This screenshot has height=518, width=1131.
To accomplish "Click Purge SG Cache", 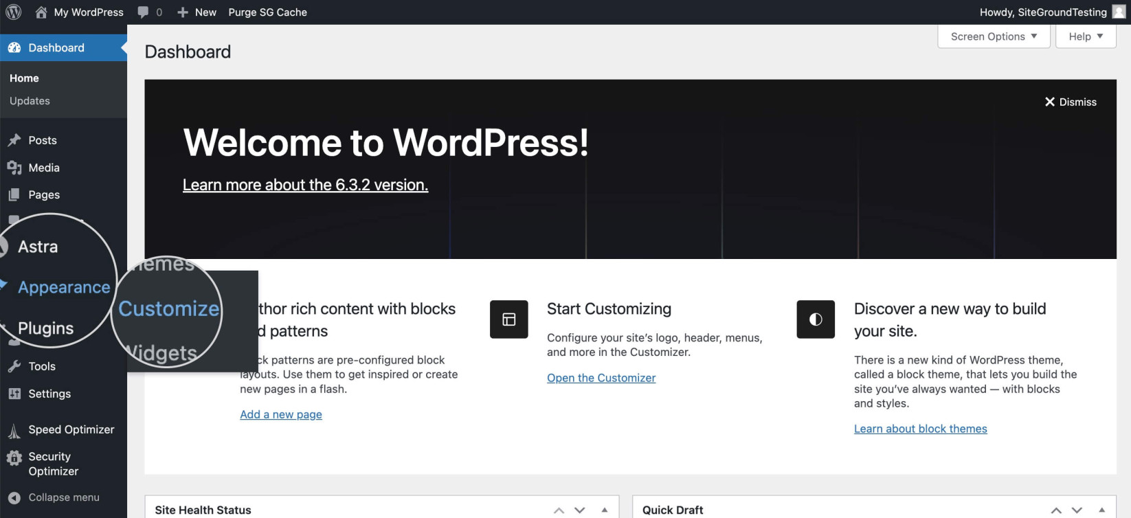I will tap(267, 12).
